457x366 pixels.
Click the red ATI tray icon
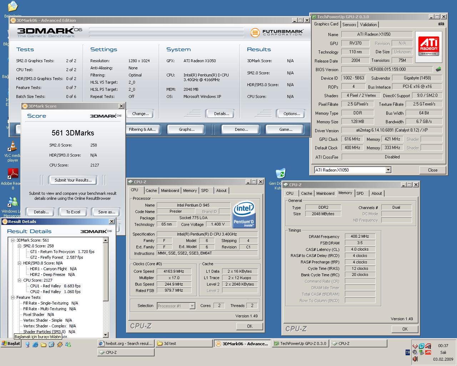coord(428,352)
